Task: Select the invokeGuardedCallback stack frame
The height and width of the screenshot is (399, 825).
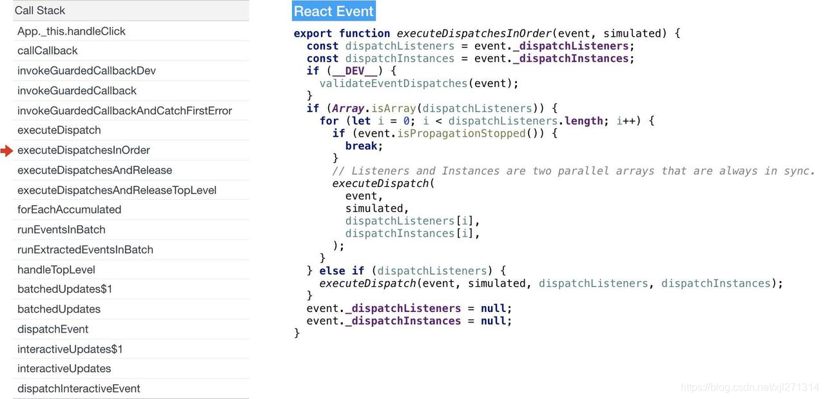Action: pyautogui.click(x=131, y=91)
